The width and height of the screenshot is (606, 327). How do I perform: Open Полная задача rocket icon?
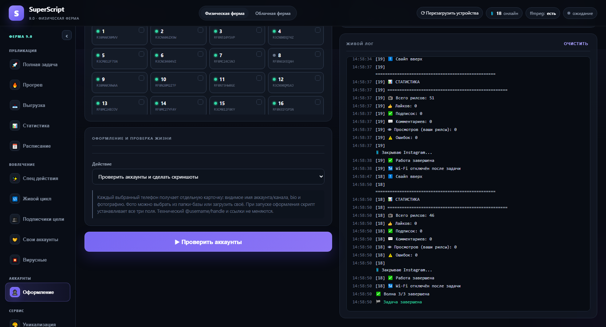point(15,64)
